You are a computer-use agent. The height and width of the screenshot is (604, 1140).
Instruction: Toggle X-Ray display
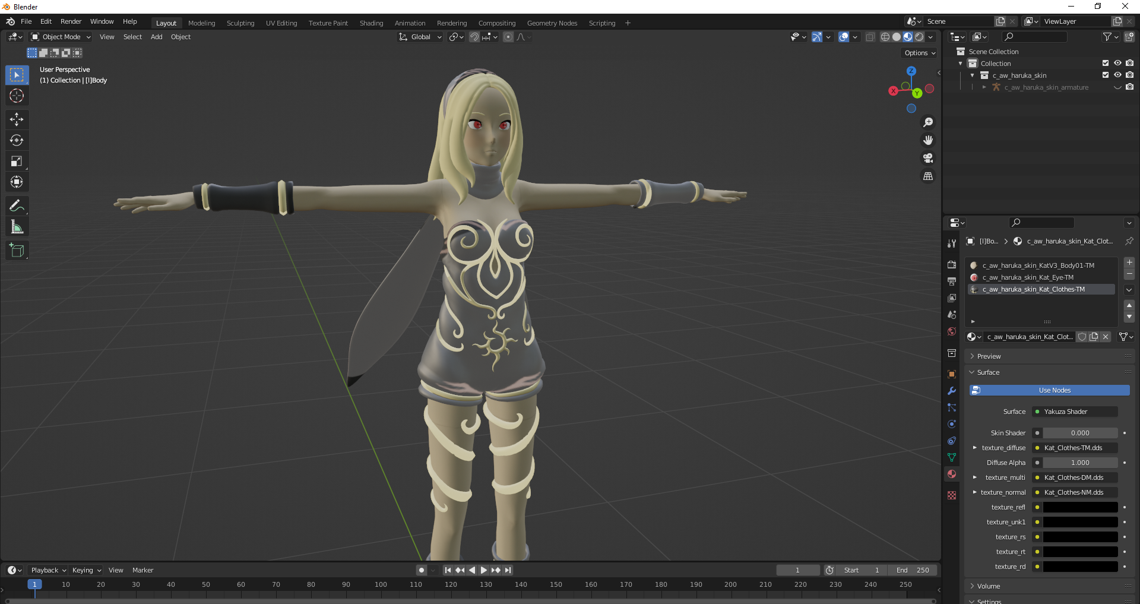click(x=870, y=37)
